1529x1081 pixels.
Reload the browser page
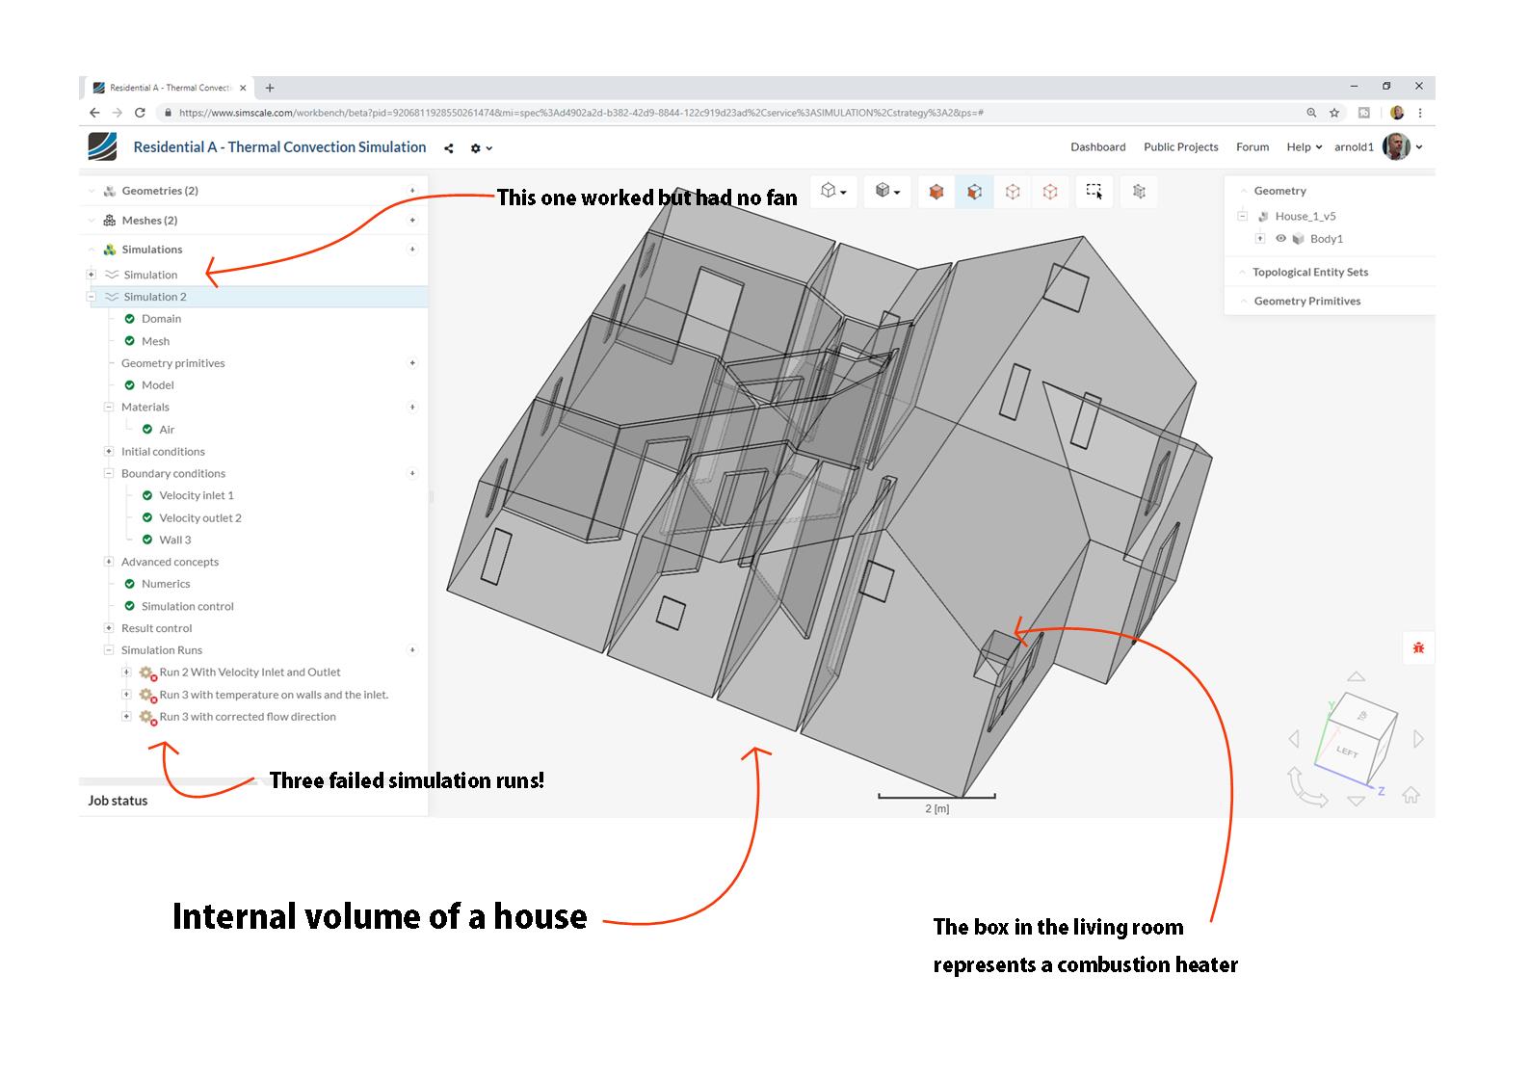pos(140,113)
